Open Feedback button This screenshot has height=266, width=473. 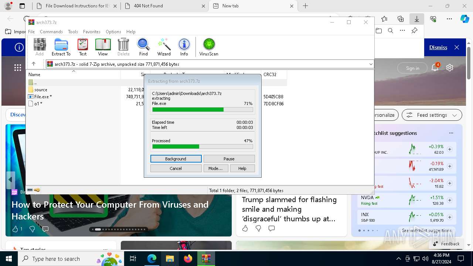pyautogui.click(x=446, y=244)
